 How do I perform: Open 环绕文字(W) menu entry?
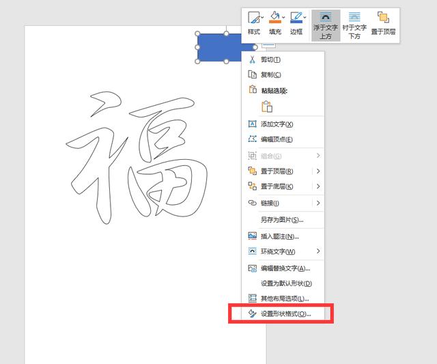coord(283,252)
